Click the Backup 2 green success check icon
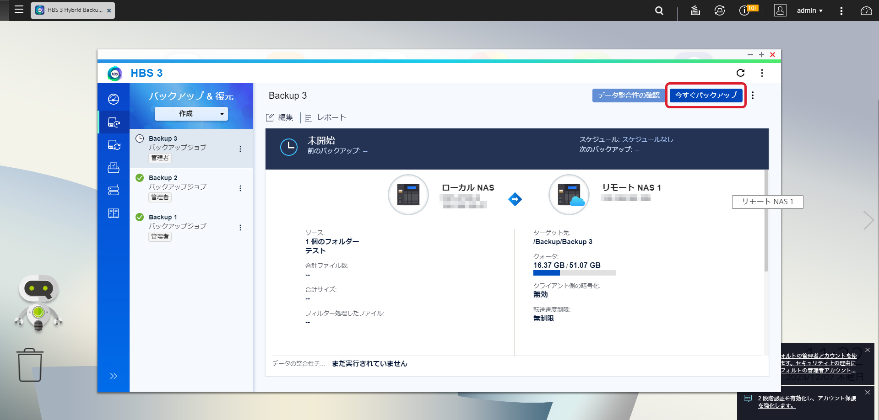 (x=140, y=178)
